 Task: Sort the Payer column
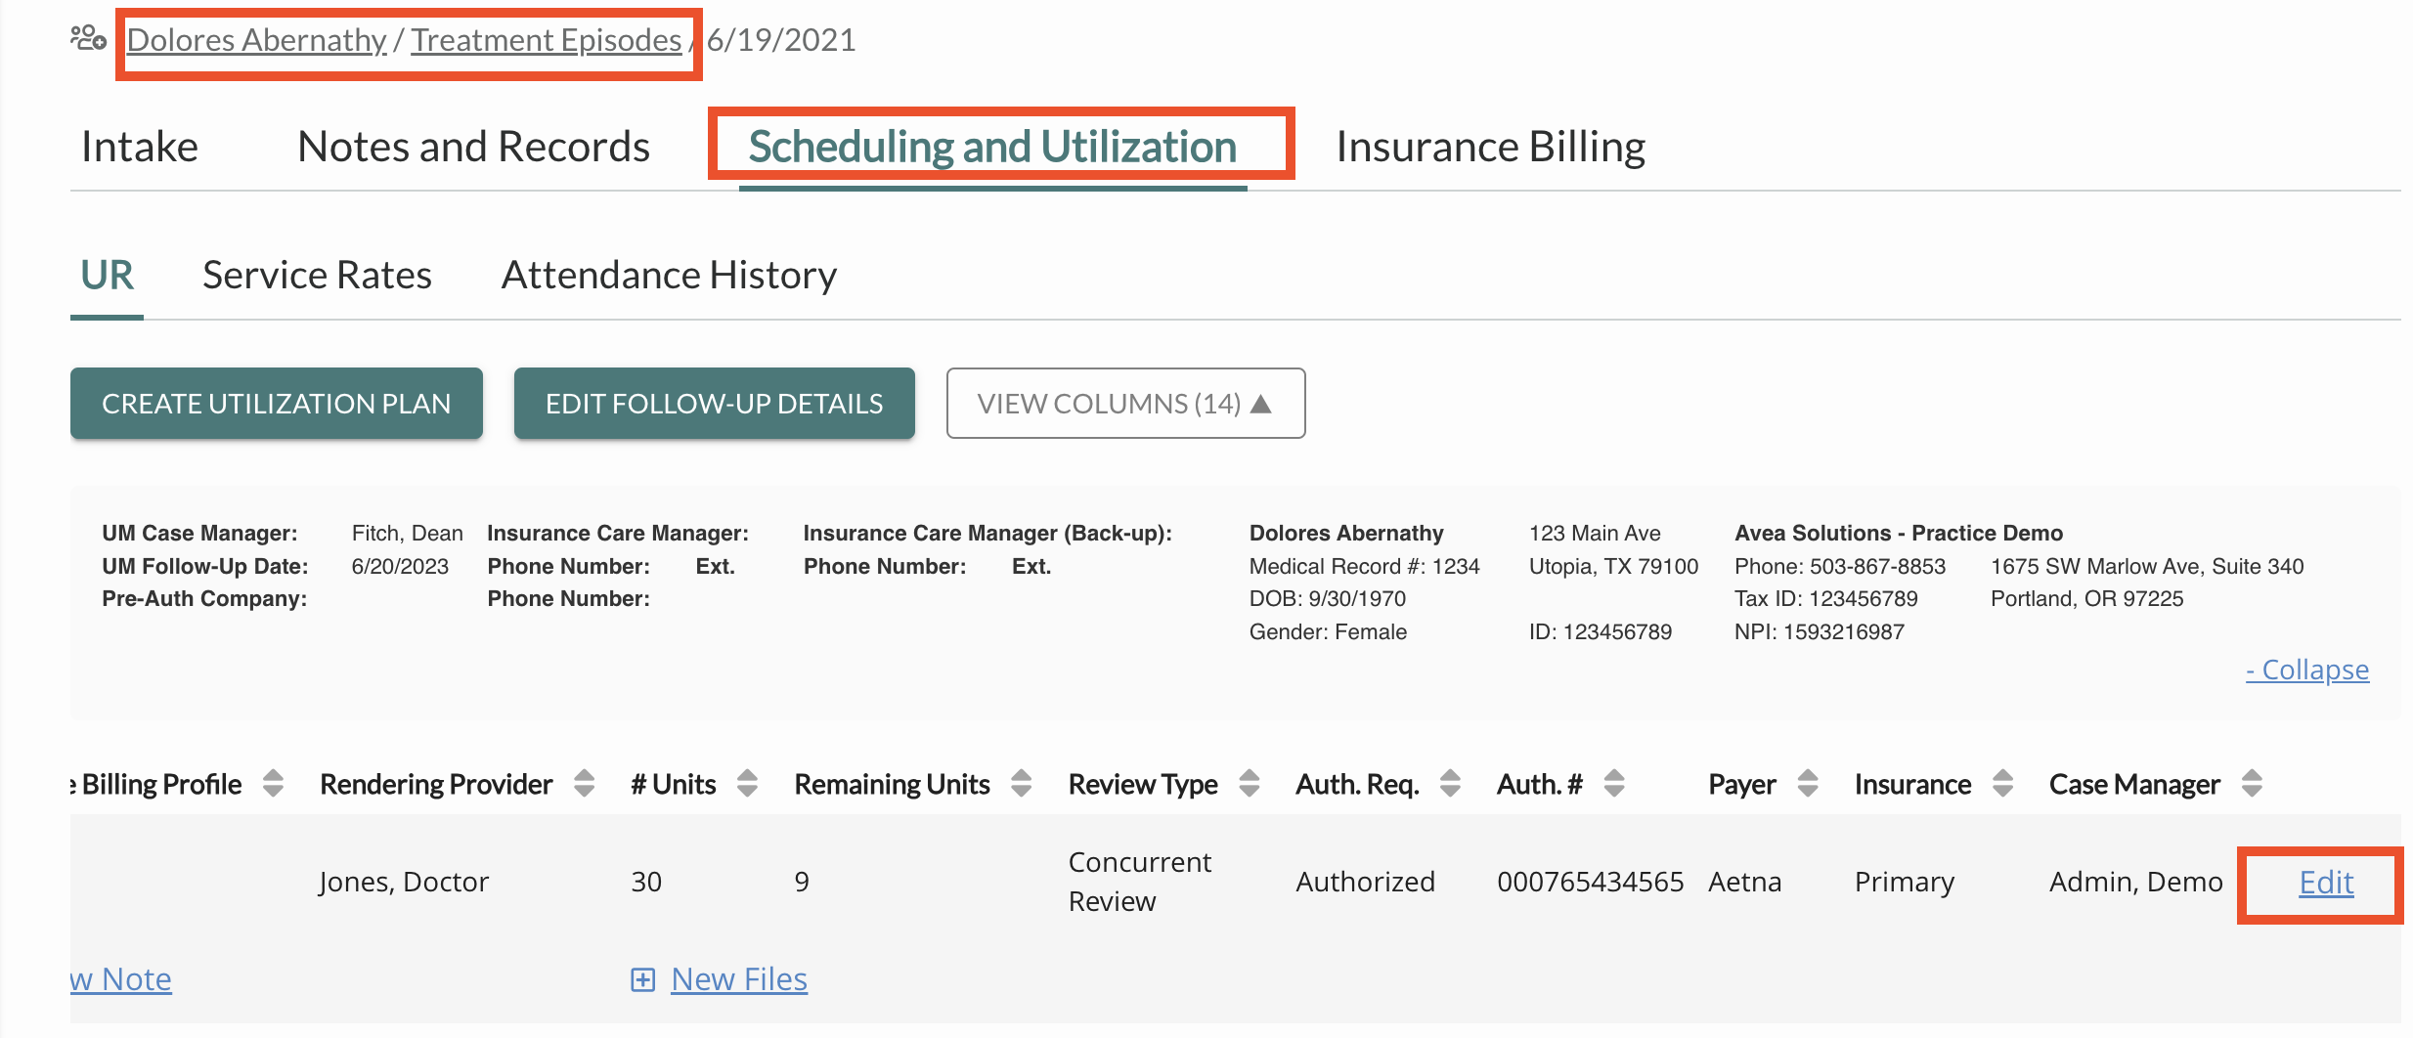[1807, 783]
